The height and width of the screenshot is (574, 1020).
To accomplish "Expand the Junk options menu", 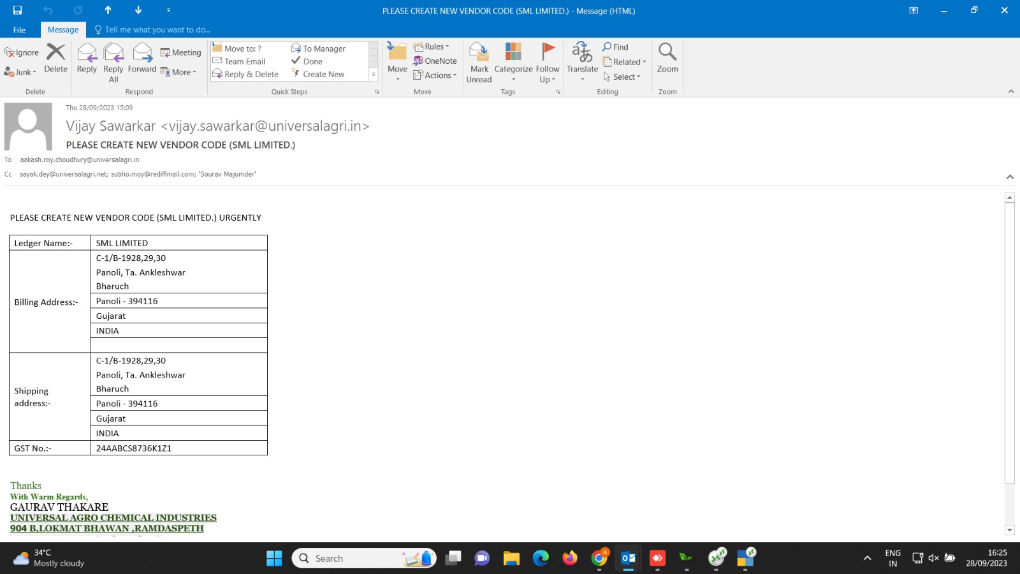I will click(20, 72).
